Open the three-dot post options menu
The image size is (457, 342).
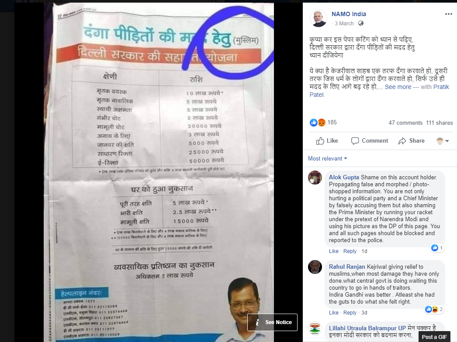click(x=448, y=14)
